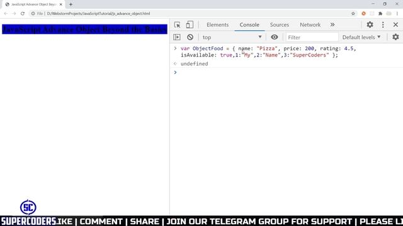403x226 pixels.
Task: Minimize the browser window
Action: tap(373, 4)
